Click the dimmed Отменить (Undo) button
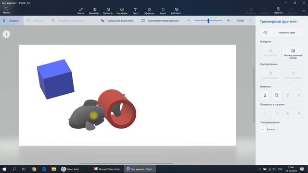308x173 pixels. point(265,11)
